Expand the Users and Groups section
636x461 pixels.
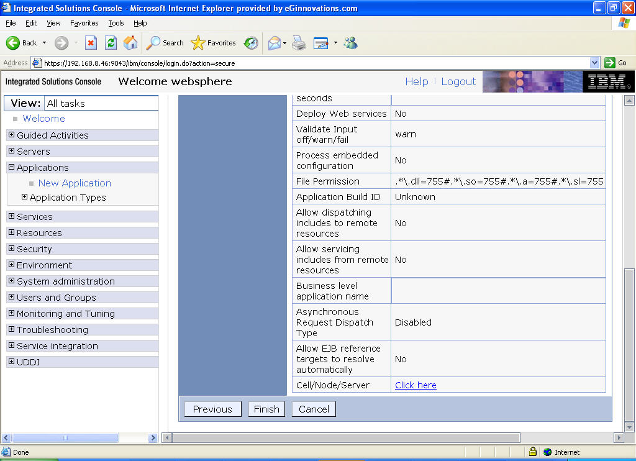(11, 297)
